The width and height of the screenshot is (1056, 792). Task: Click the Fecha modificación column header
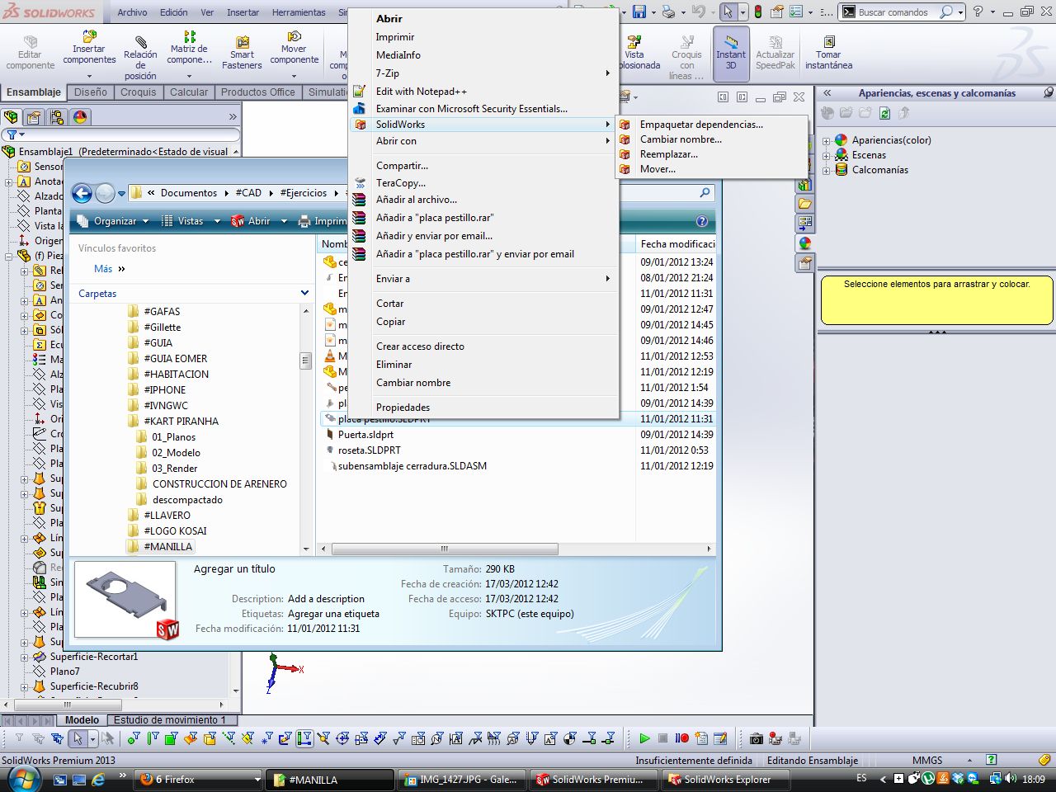point(676,244)
